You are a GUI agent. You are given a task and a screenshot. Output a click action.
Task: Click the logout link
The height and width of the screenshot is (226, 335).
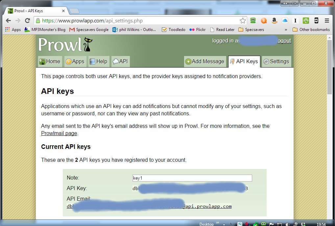[284, 41]
